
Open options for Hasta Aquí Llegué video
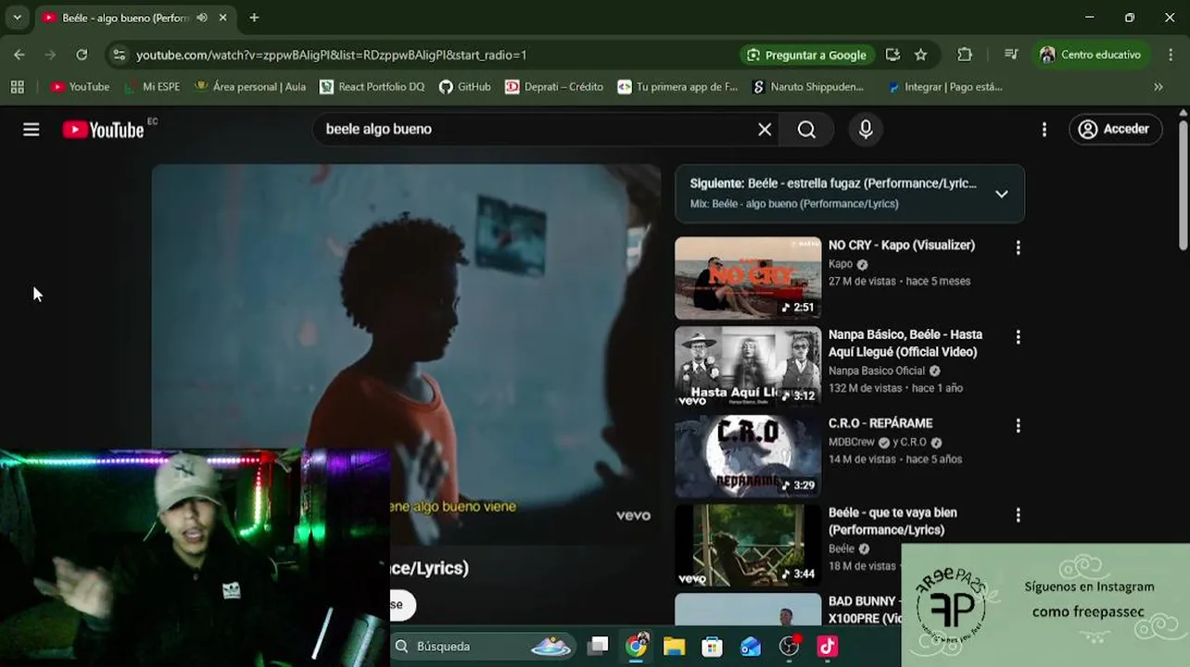[x=1019, y=337]
